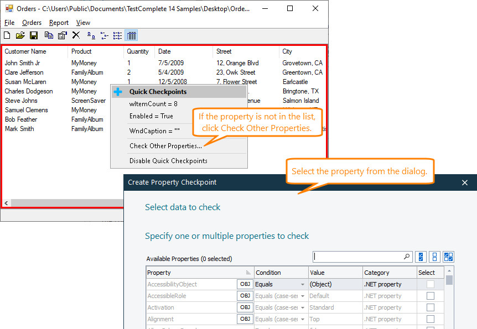Open the Condition dropdown for AccessibleRole
Viewport: 477px width, 329px height.
point(303,296)
